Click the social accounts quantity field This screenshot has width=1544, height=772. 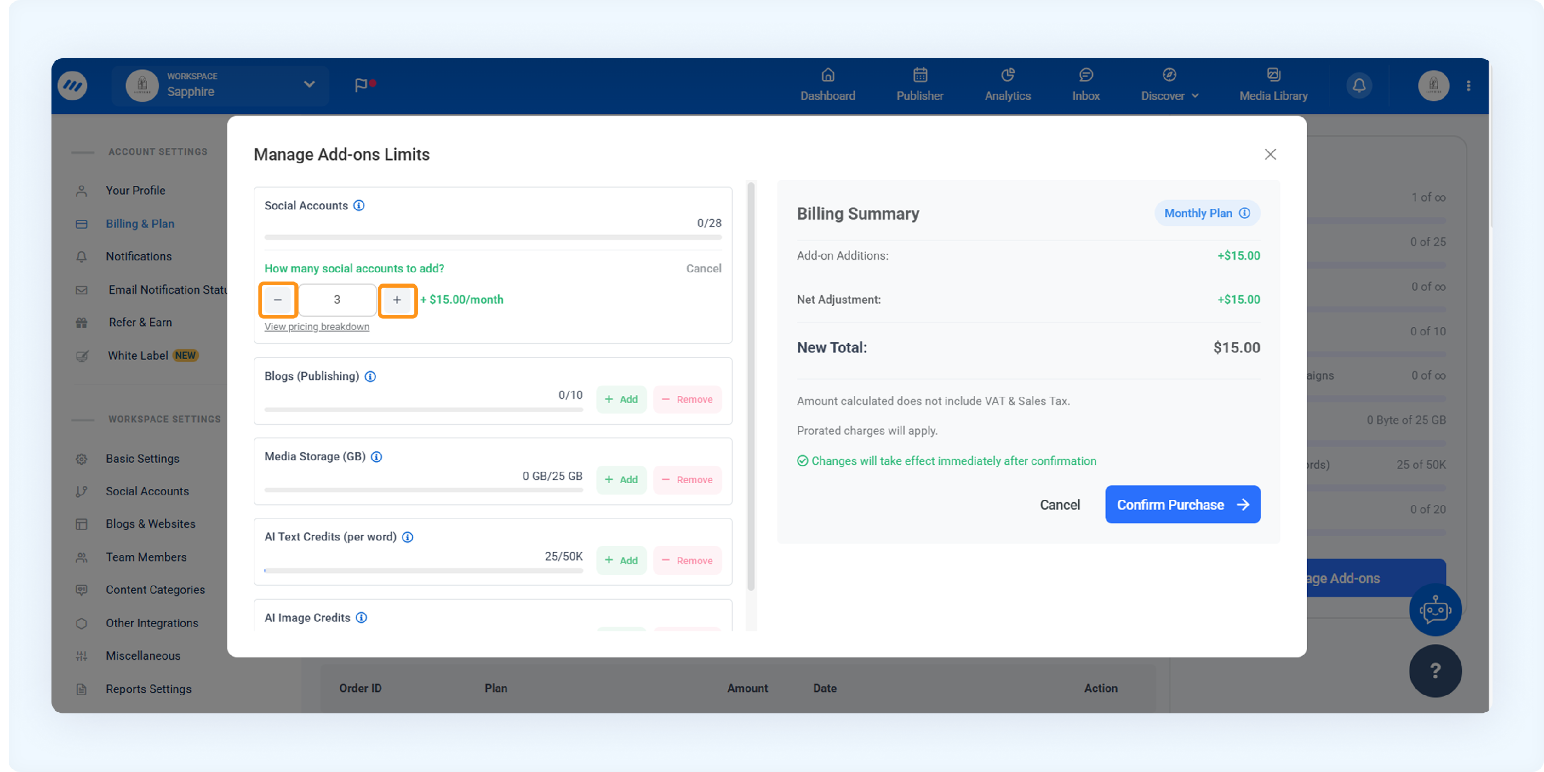click(338, 300)
